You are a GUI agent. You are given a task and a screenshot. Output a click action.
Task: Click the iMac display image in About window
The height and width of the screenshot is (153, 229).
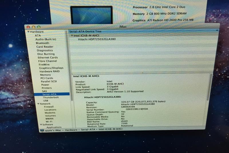coord(92,15)
